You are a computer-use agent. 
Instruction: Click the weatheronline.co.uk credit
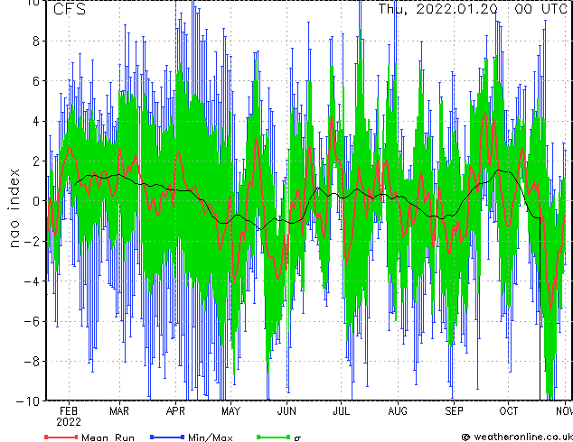point(523,437)
